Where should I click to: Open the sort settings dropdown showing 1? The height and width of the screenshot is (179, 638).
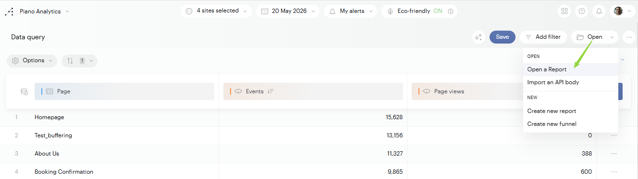pos(79,61)
